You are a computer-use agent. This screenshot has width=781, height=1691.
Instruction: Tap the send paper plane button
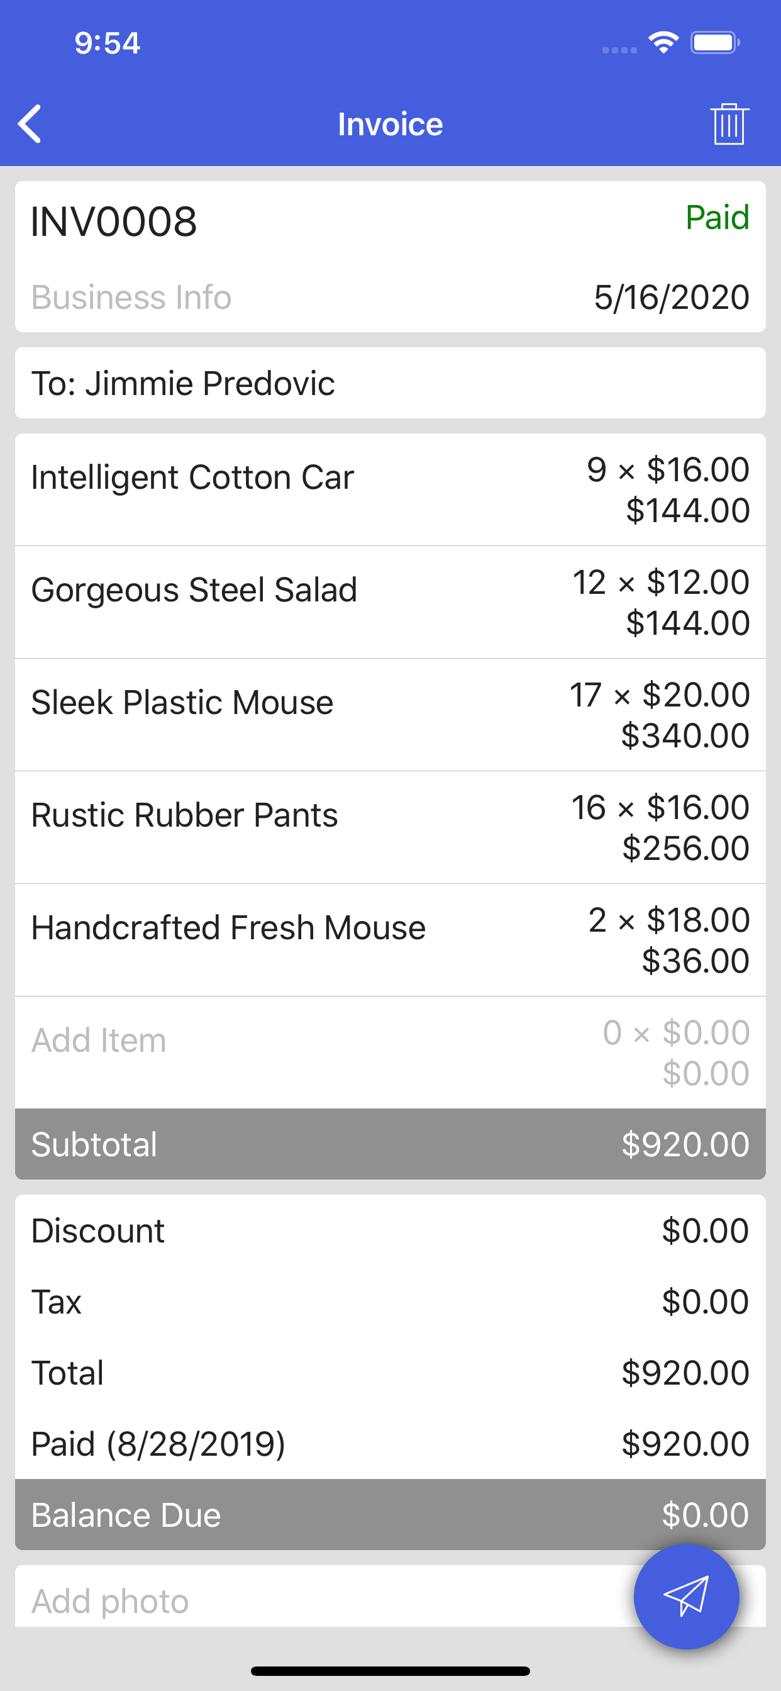point(686,1596)
